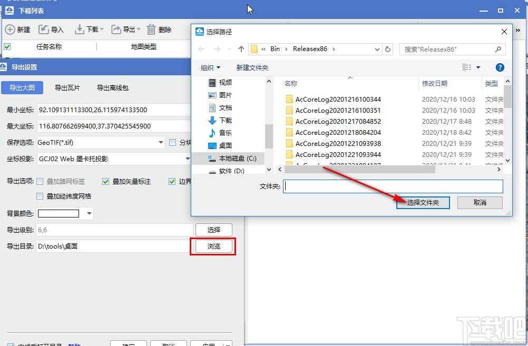
Task: Expand the toolbar overflow chevron
Action: coord(518,30)
